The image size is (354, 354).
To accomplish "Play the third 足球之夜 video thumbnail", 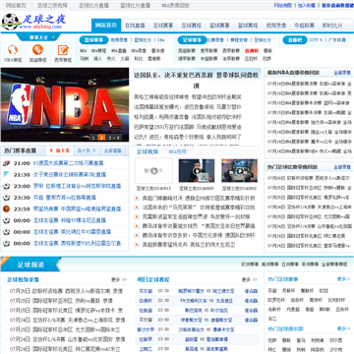I will pyautogui.click(x=239, y=170).
